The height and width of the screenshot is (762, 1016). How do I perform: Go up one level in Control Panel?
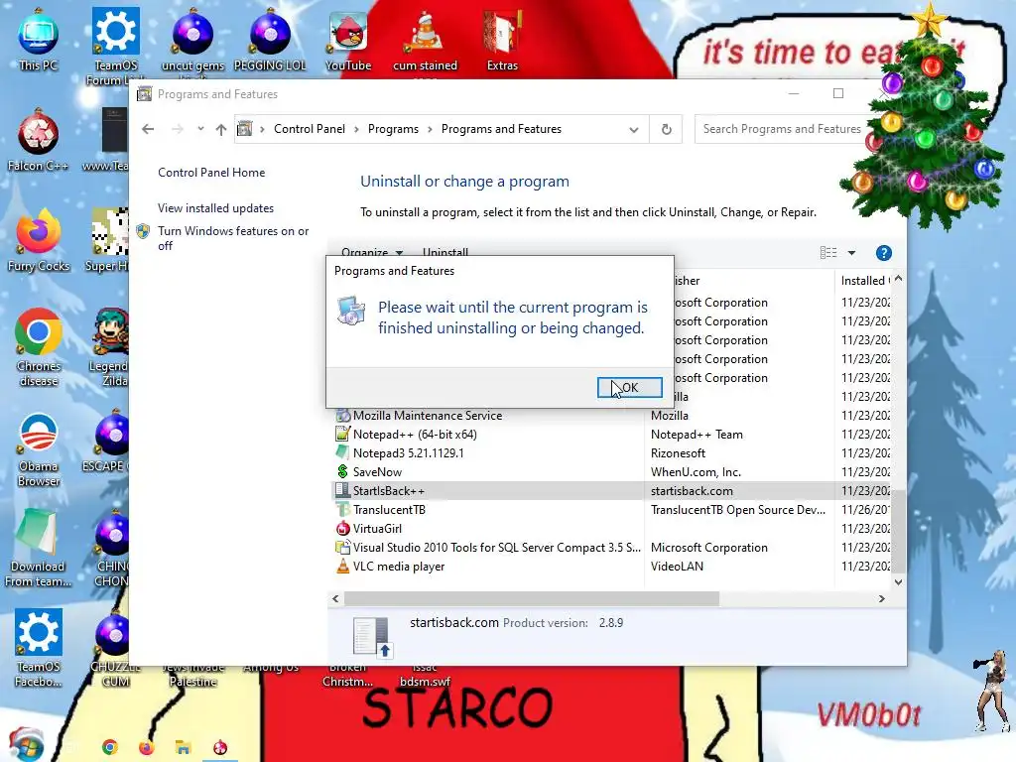[x=221, y=129]
